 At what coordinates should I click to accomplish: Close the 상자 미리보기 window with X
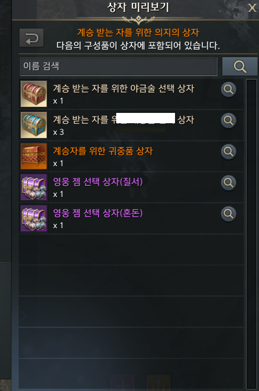(252, 8)
